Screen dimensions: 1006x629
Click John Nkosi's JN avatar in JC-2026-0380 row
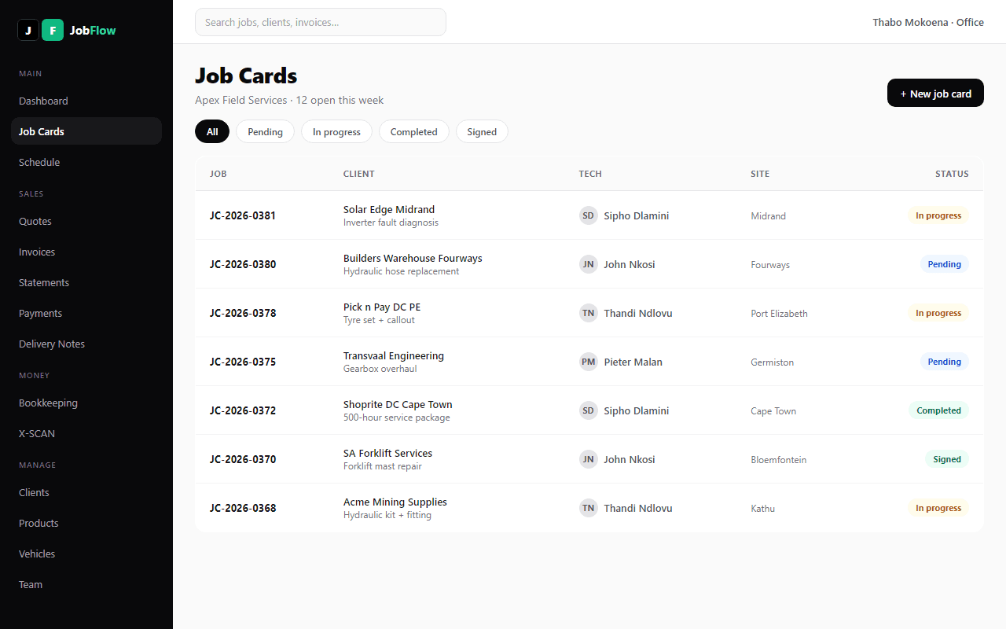pyautogui.click(x=589, y=264)
